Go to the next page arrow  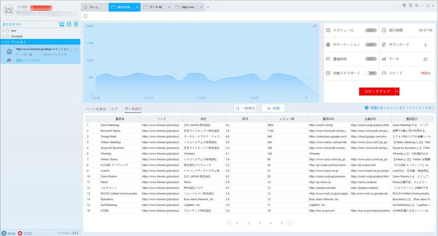(x=290, y=223)
